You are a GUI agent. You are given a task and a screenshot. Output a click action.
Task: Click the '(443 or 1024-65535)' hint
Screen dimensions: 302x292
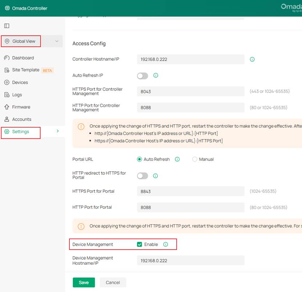click(270, 91)
